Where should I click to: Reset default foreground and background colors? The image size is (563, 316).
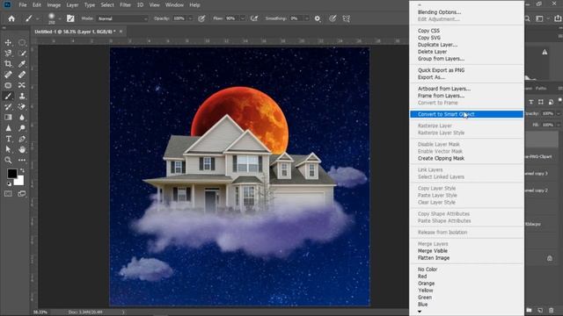coord(9,183)
